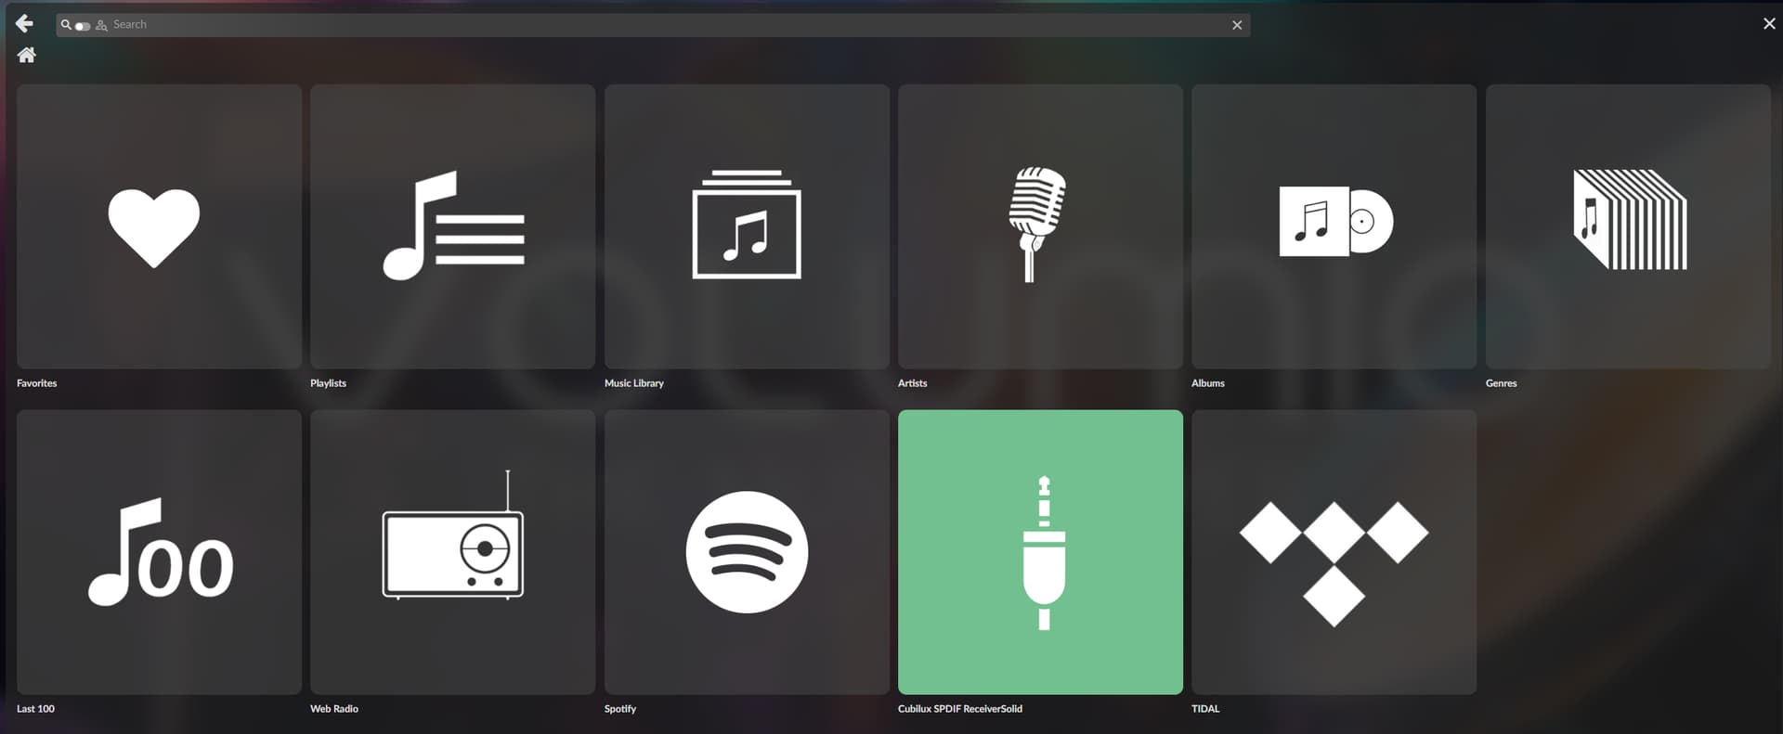Open the Albums tile
Image resolution: width=1783 pixels, height=734 pixels.
click(1334, 226)
